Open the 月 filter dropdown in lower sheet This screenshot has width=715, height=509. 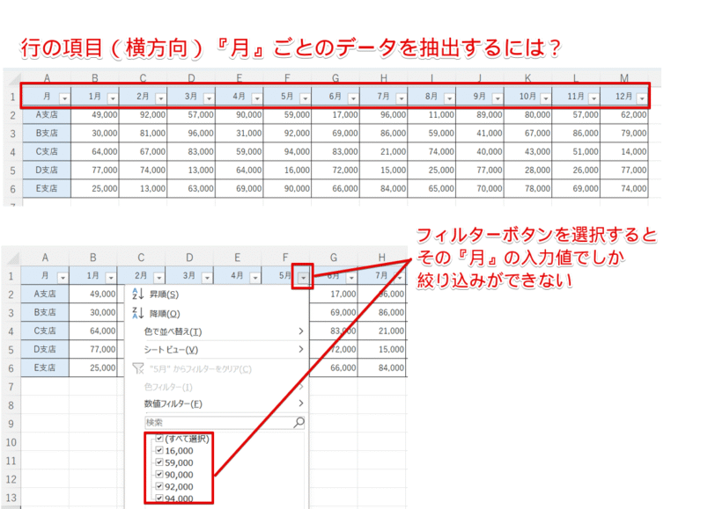tap(63, 278)
